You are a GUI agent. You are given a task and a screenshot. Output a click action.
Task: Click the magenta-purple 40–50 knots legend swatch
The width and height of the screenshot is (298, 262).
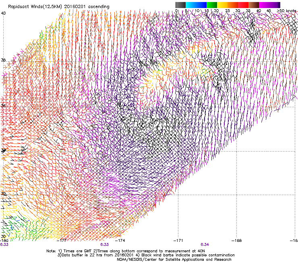[268, 5]
